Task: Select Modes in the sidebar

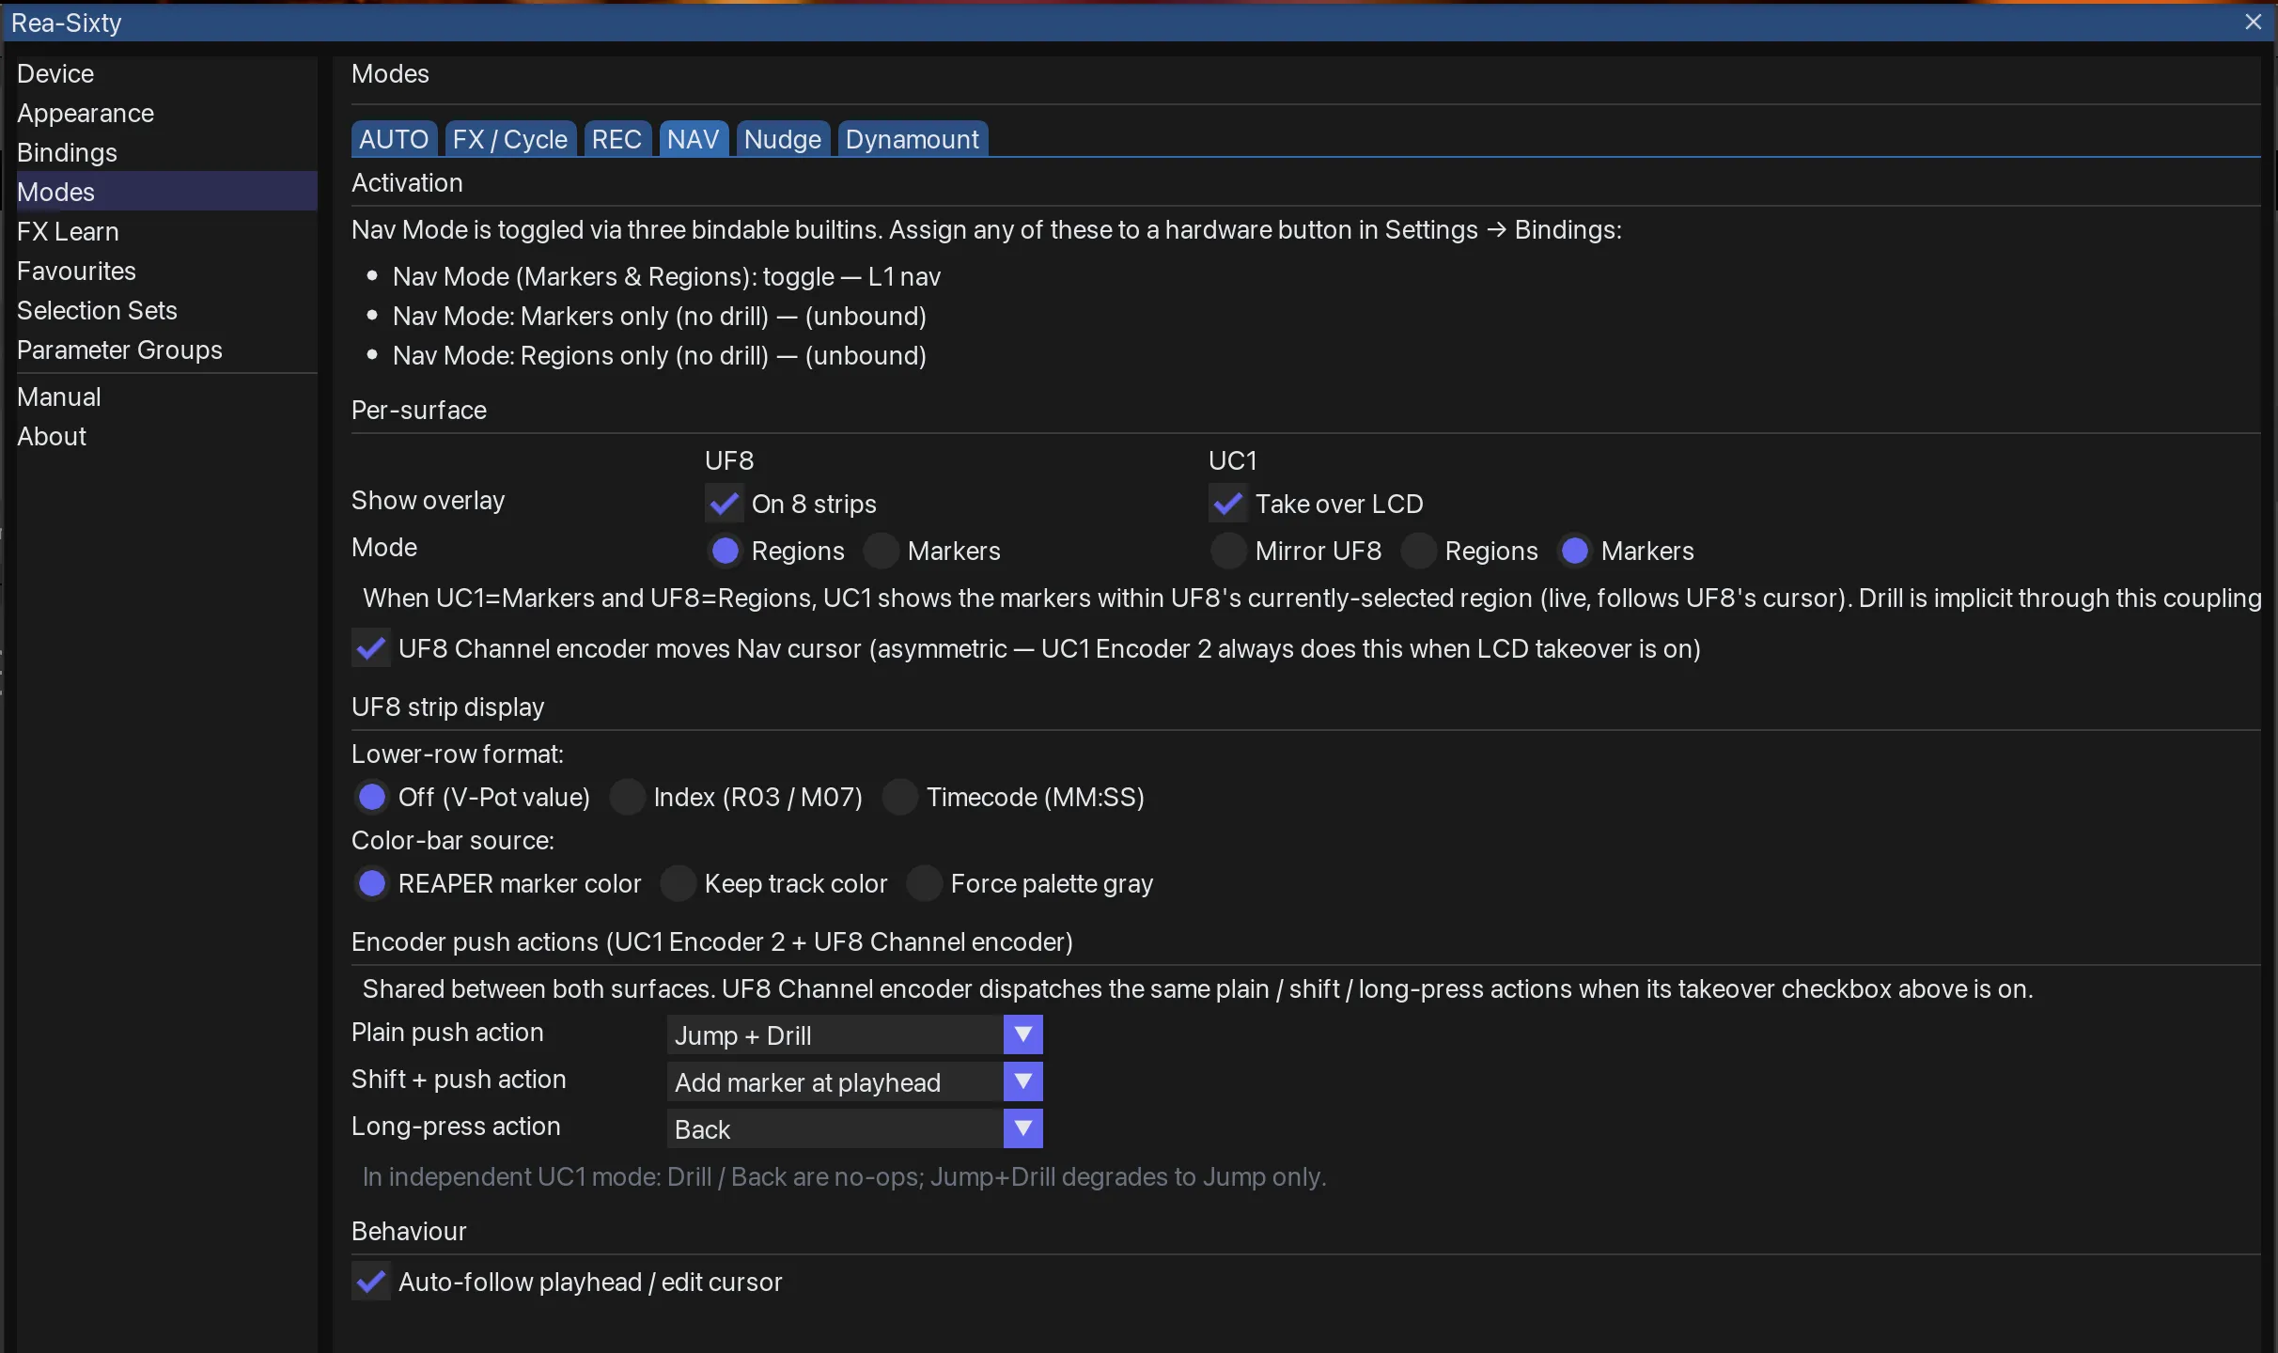Action: click(x=166, y=191)
